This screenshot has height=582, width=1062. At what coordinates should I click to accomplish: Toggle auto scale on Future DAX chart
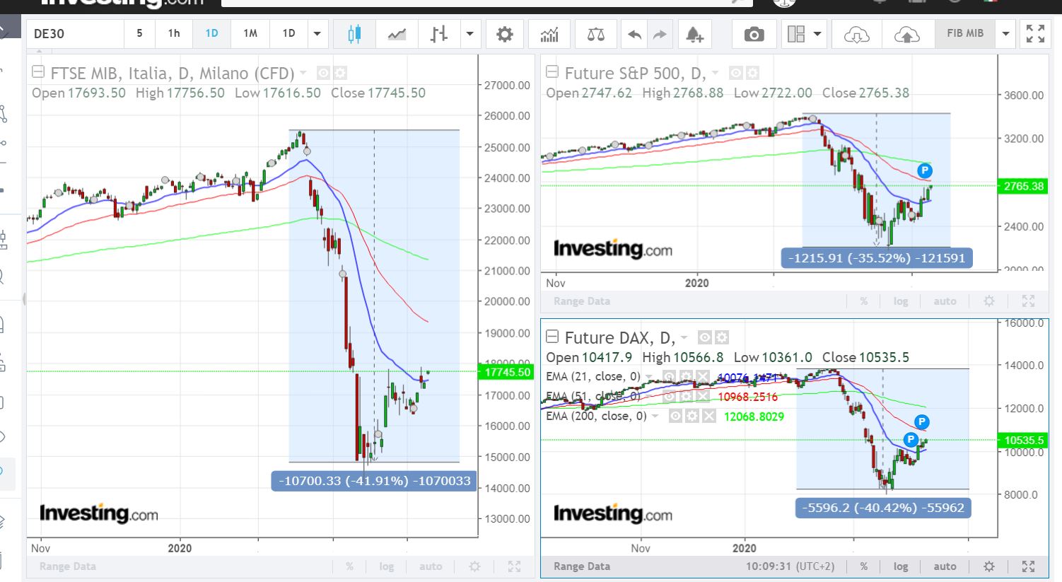click(x=945, y=566)
